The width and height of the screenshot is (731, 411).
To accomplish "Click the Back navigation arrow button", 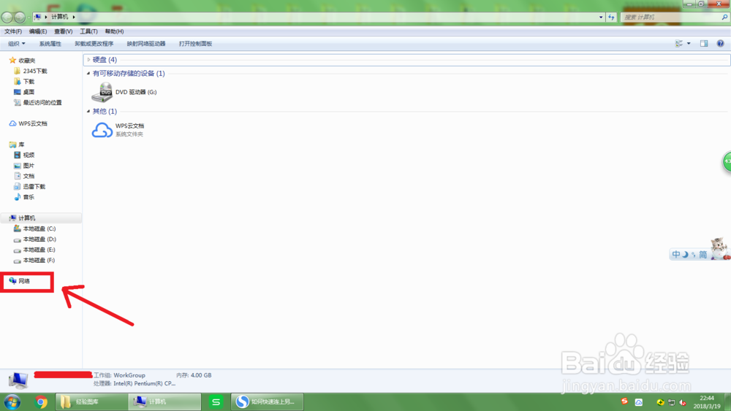I will point(7,18).
